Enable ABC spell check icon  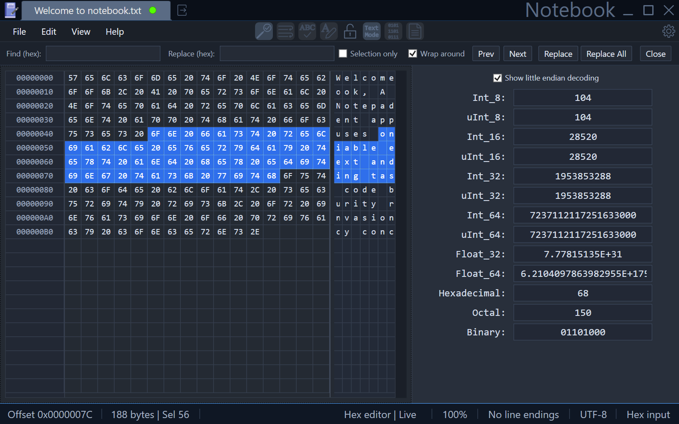(x=307, y=31)
